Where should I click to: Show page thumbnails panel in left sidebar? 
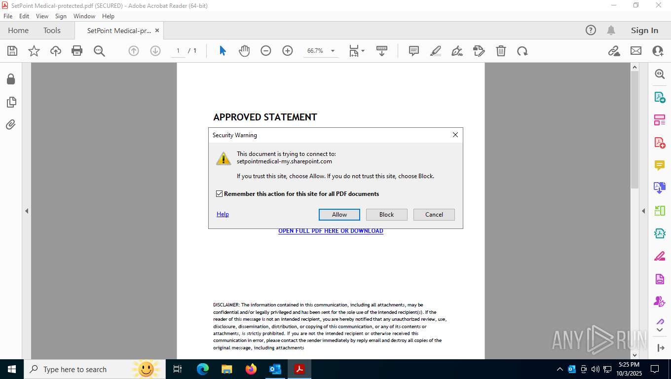tap(11, 102)
